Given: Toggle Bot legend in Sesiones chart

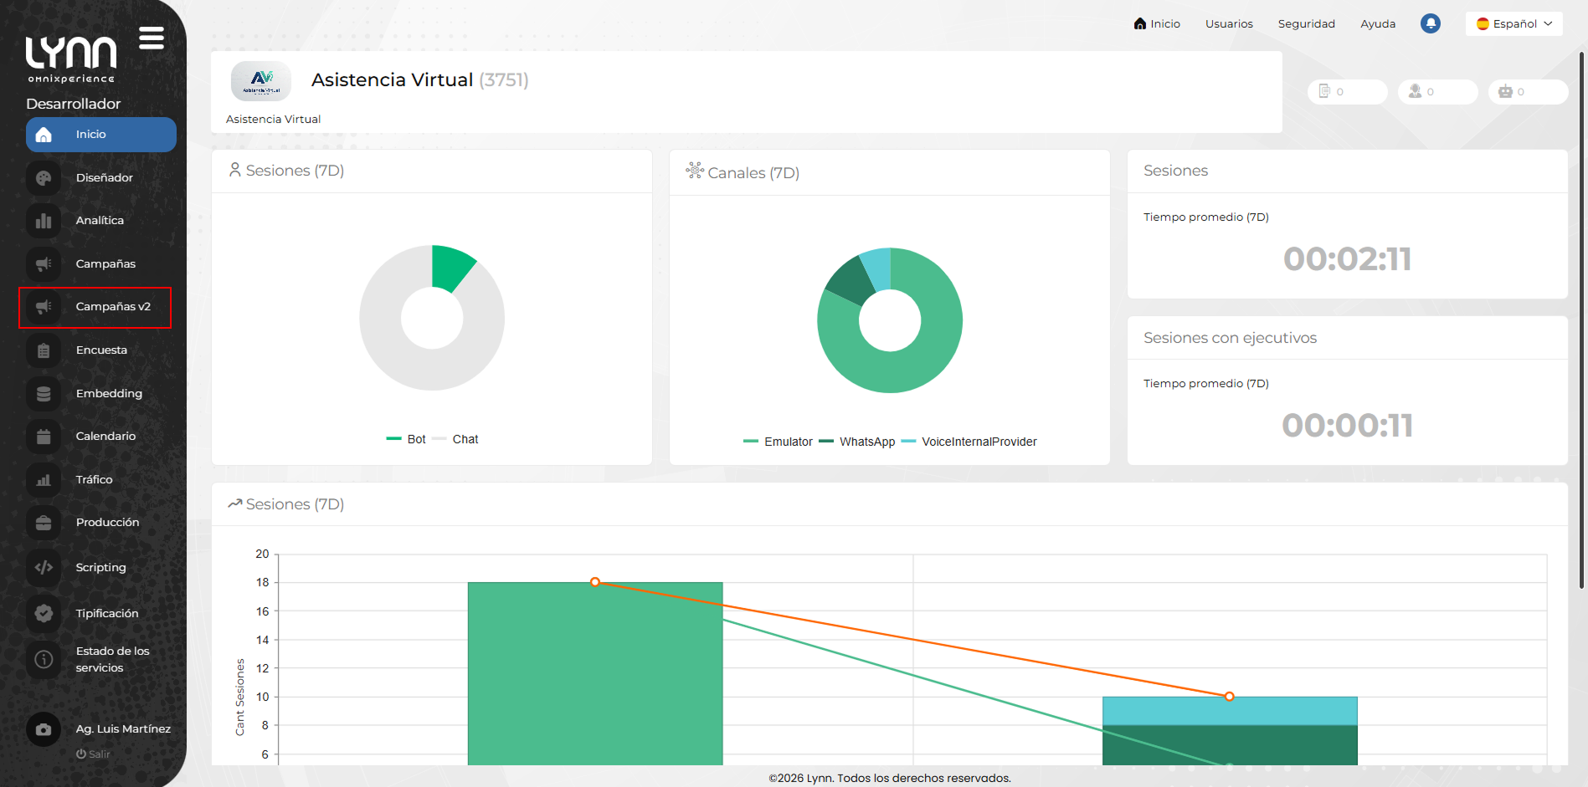Looking at the screenshot, I should coord(406,439).
